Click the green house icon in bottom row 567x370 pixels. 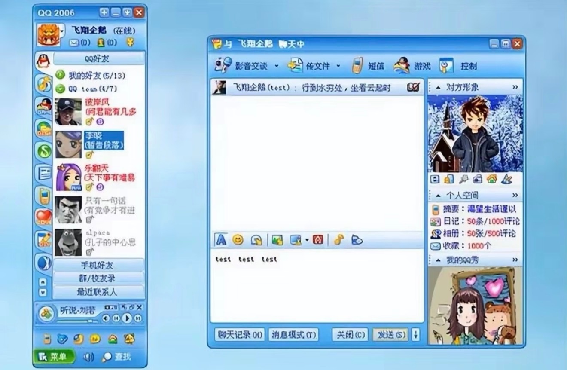[113, 339]
